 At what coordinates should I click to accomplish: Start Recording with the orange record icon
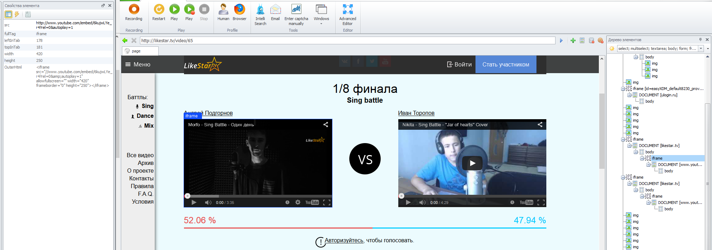134,9
